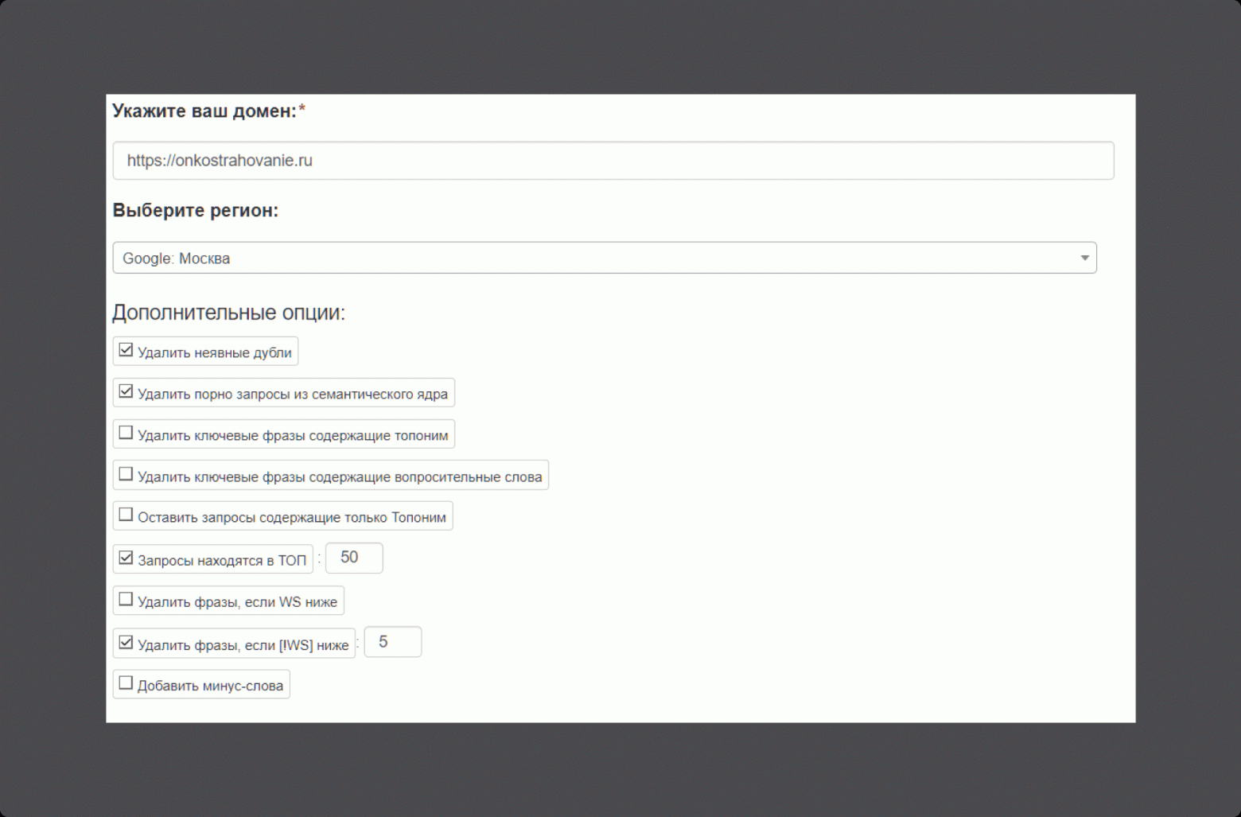Click the "Дополнительные опции:" heading
The image size is (1241, 817).
229,313
